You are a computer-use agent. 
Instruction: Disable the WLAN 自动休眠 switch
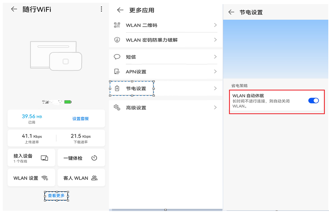313,101
